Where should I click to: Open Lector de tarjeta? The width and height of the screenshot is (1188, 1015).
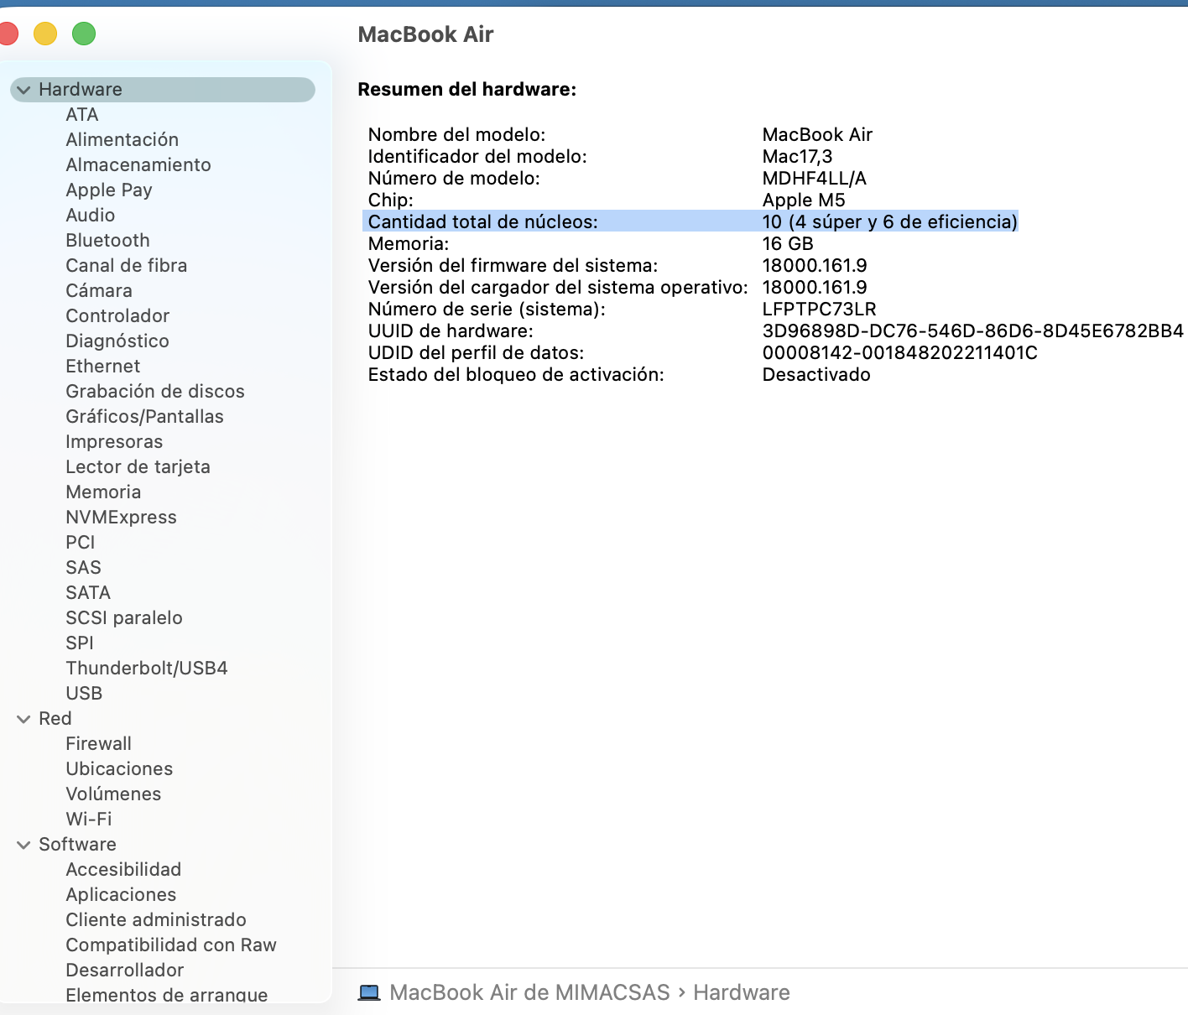tap(138, 467)
